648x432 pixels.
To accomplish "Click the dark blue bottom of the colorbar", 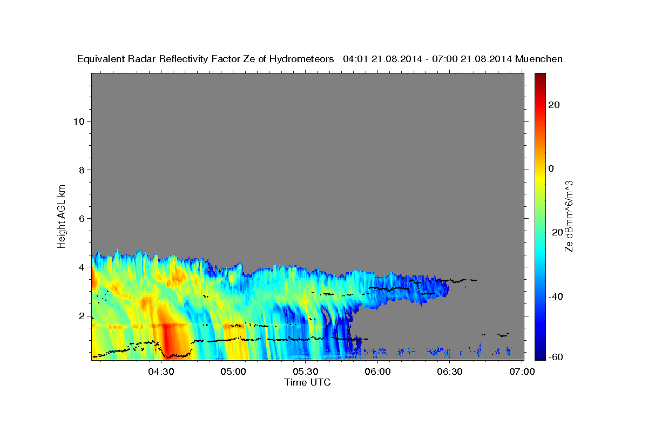I will pos(540,354).
